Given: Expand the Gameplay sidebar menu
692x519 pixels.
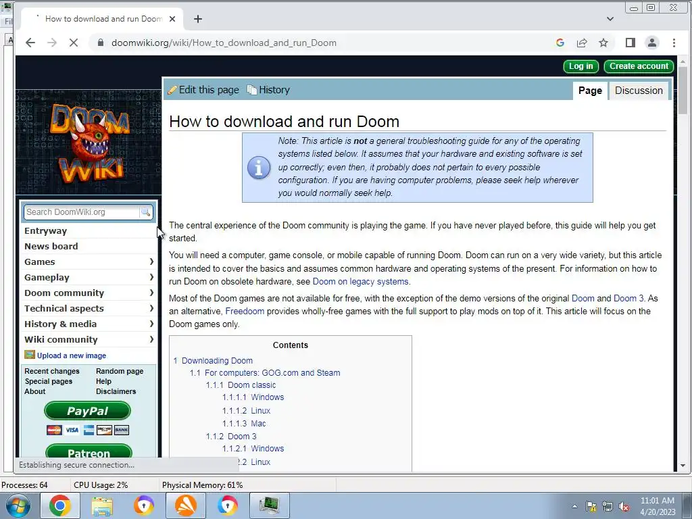Looking at the screenshot, I should (89, 278).
